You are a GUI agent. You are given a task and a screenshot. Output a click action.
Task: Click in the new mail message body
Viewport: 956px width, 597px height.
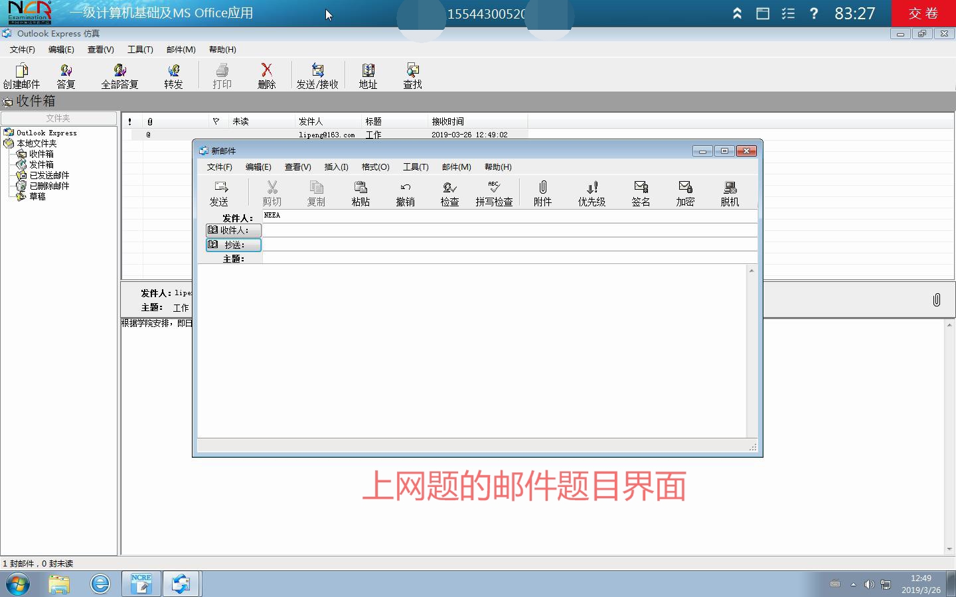[472, 351]
